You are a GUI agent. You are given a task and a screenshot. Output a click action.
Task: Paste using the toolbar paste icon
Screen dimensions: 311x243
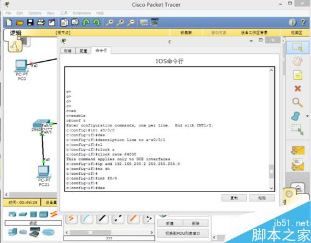[75, 22]
